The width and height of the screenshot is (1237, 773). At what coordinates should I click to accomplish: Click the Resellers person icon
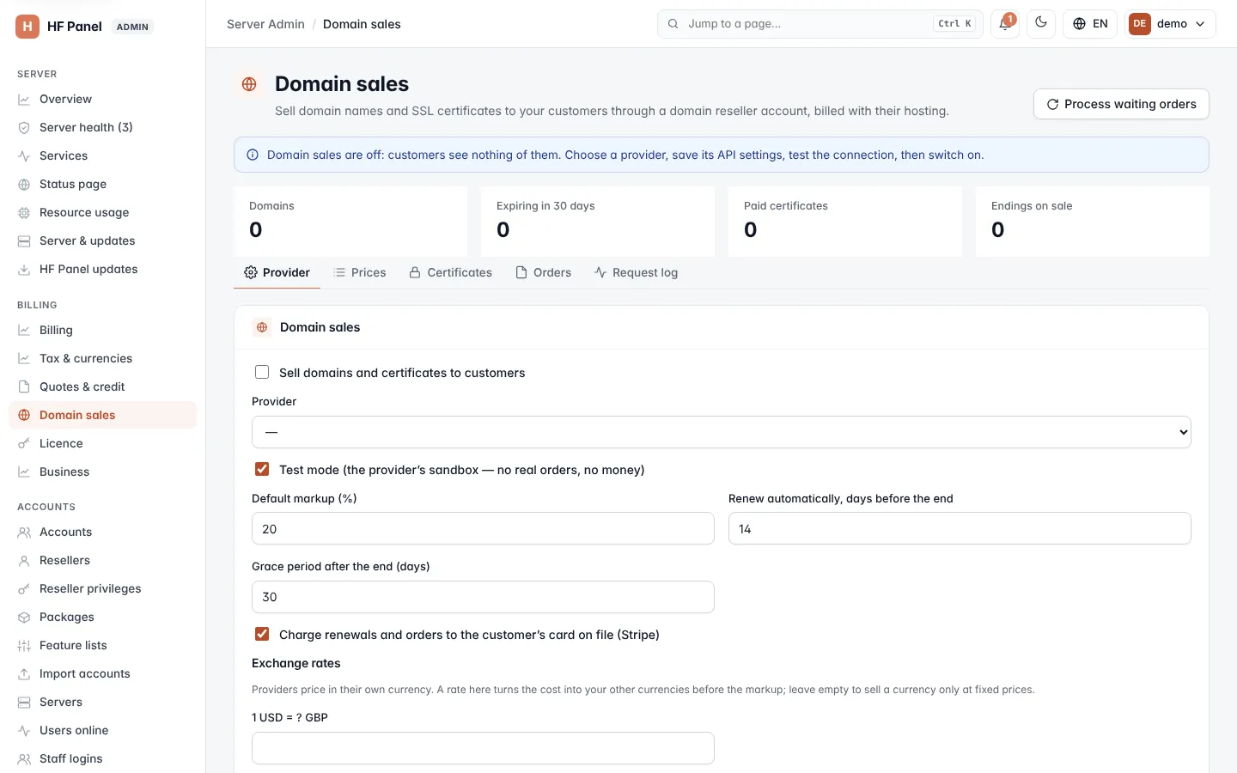24,561
